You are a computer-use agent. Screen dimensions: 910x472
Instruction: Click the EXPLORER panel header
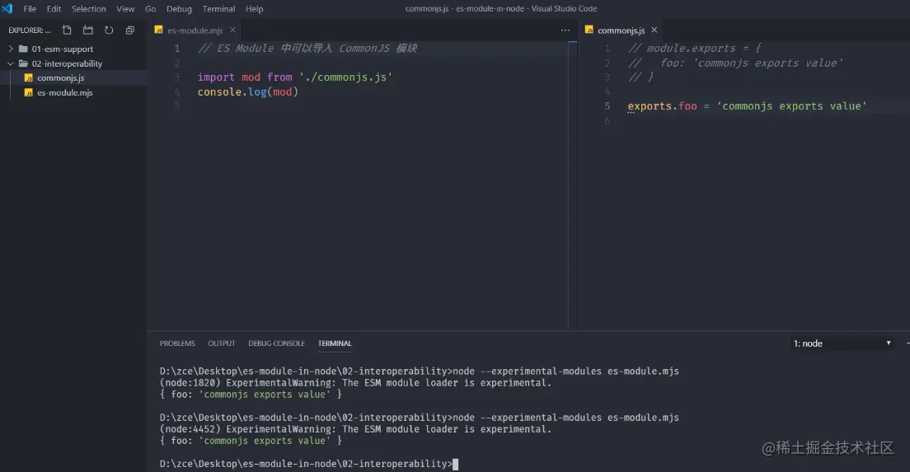coord(29,30)
